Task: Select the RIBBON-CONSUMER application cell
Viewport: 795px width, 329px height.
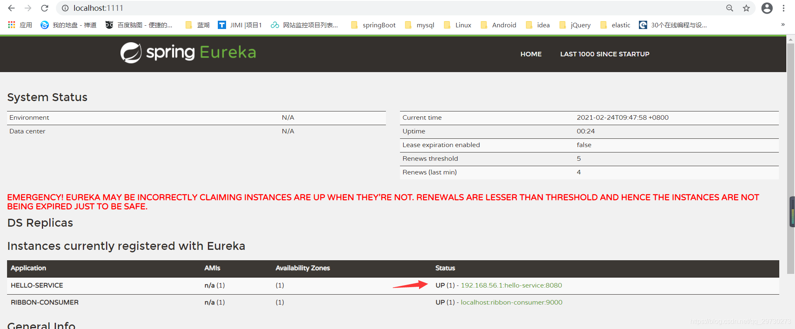Action: click(45, 302)
